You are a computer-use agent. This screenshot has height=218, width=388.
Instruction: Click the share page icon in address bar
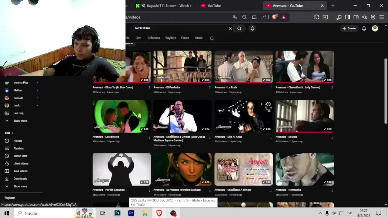click(264, 17)
